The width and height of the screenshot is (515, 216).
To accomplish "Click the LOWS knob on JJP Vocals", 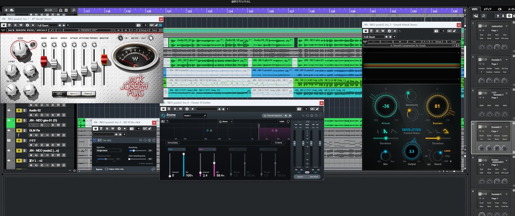I will (x=12, y=70).
